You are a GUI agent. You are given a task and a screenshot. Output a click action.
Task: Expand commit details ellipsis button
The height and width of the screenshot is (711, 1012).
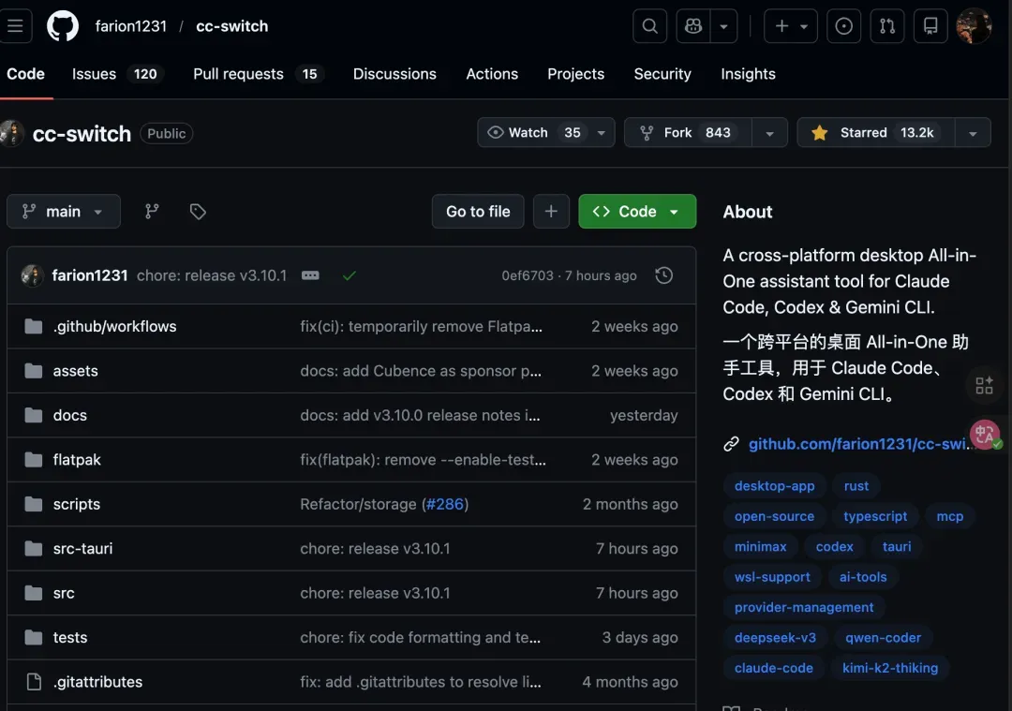click(310, 275)
